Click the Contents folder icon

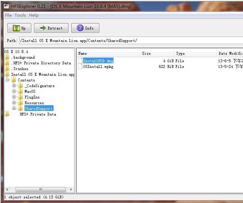[x=13, y=80]
